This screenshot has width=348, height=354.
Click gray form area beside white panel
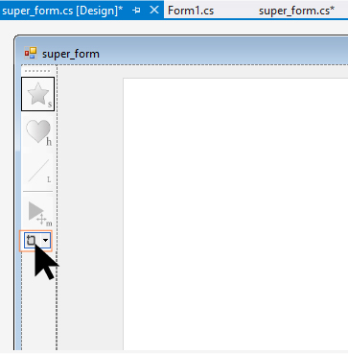90,208
